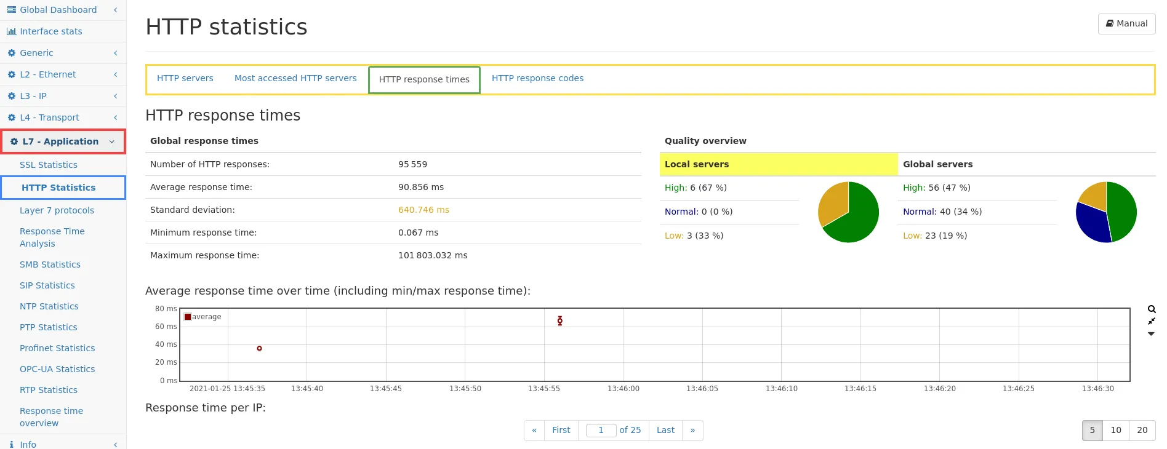Viewport: 1167px width, 449px height.
Task: Click the magnifier zoom icon beside the chart
Action: tap(1151, 309)
